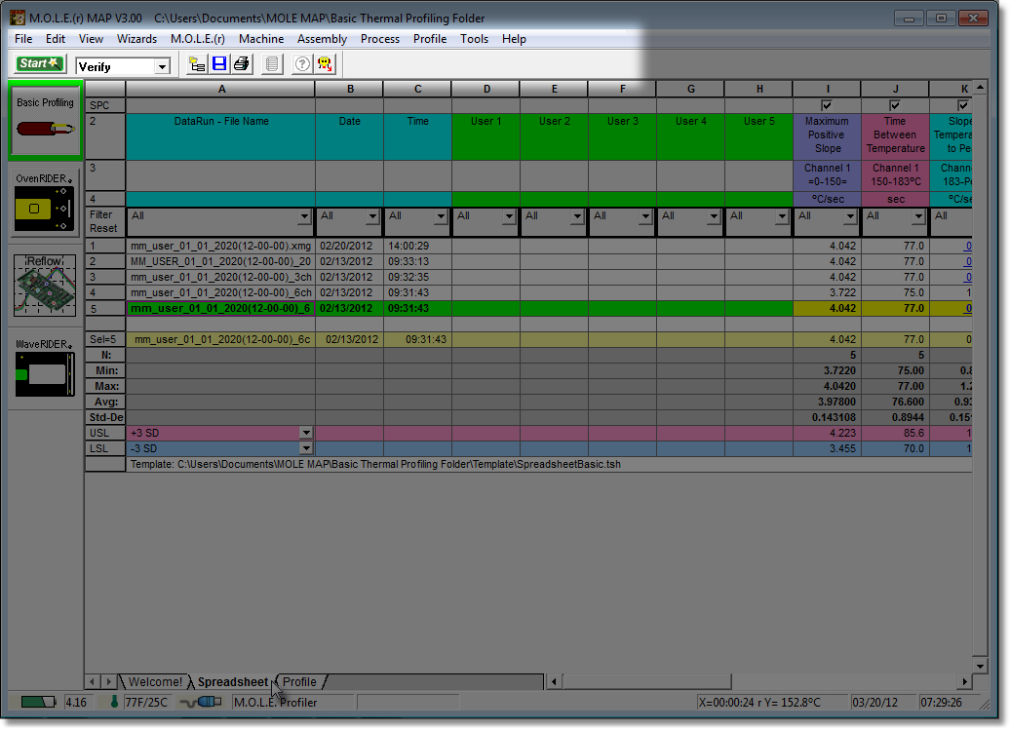Open the Tools menu
1010x730 pixels.
point(474,39)
